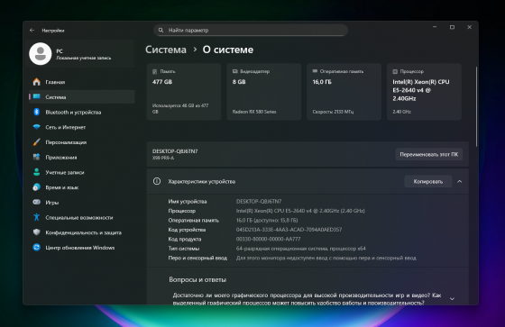Minimize the Настройки window
Viewport: 505px width, 327px height.
pos(435,27)
